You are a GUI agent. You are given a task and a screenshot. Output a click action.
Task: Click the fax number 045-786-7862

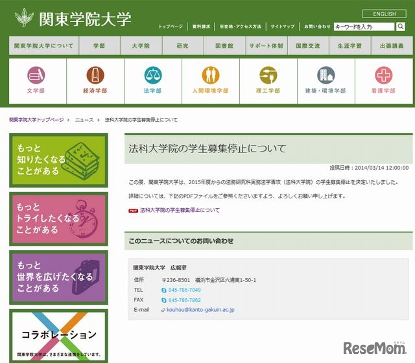(184, 300)
